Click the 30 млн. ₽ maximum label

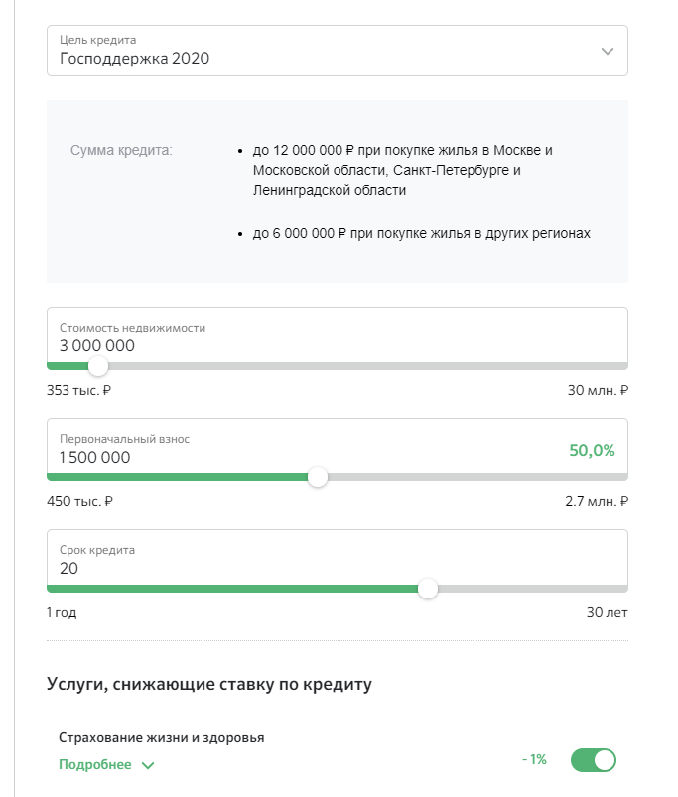tap(598, 390)
